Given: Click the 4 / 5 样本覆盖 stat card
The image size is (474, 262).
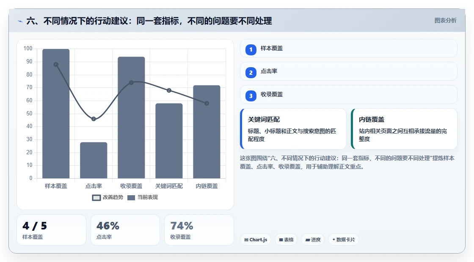Looking at the screenshot, I should coord(51,230).
